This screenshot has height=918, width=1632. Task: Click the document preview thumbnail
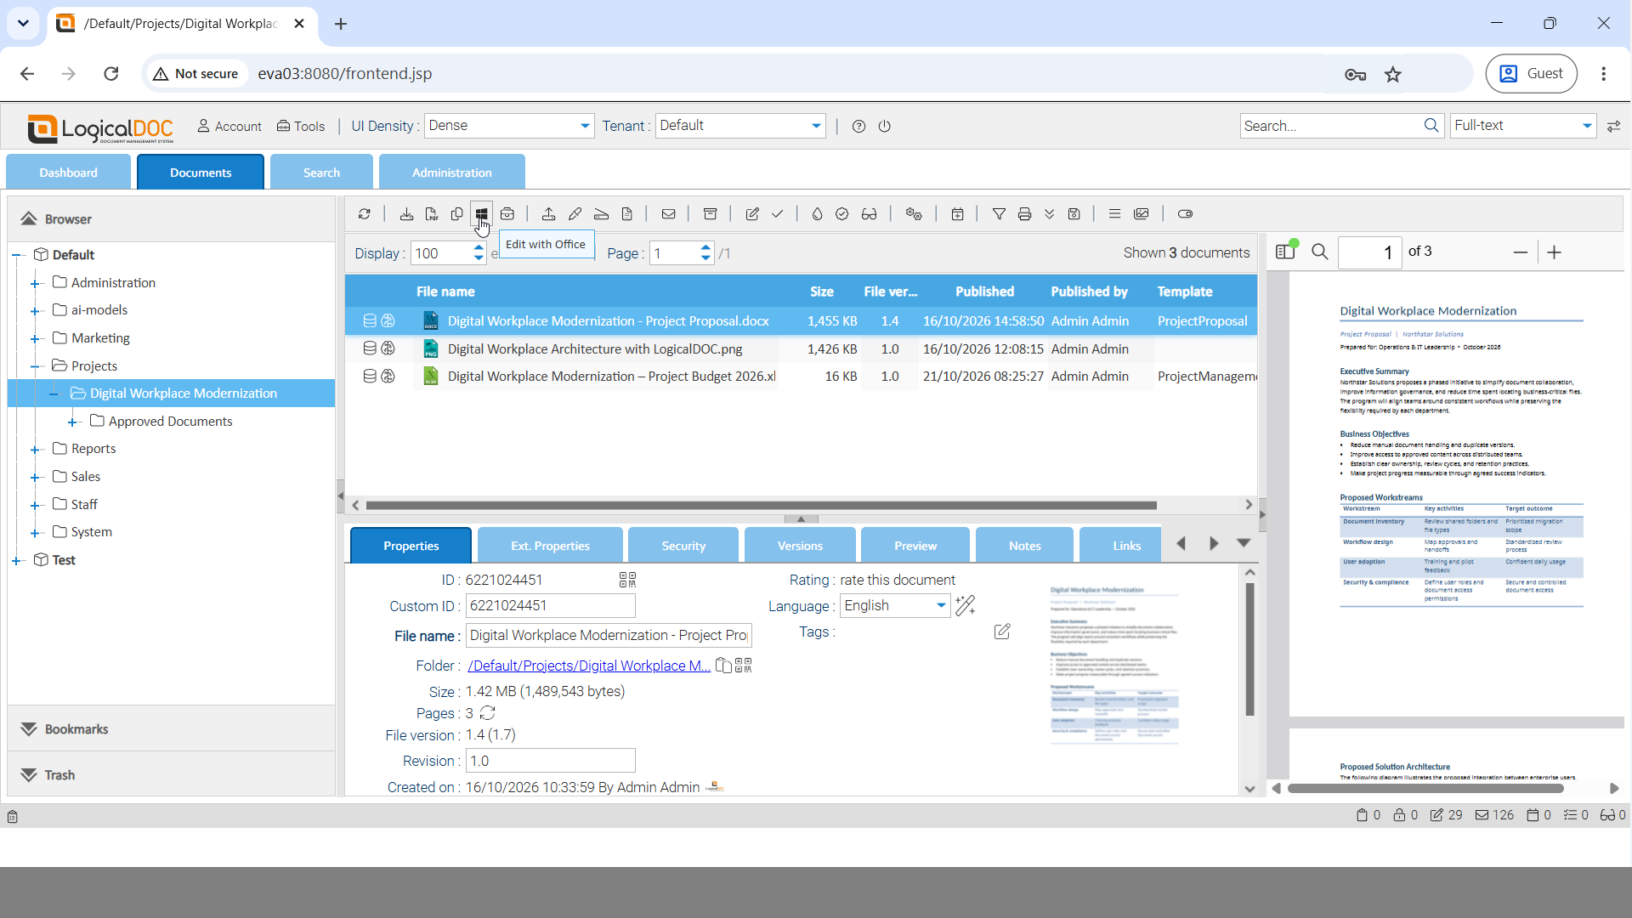click(x=1113, y=664)
